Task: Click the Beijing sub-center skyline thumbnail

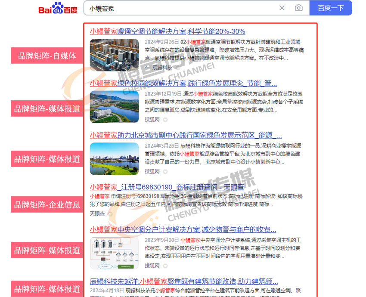Action: [114, 159]
